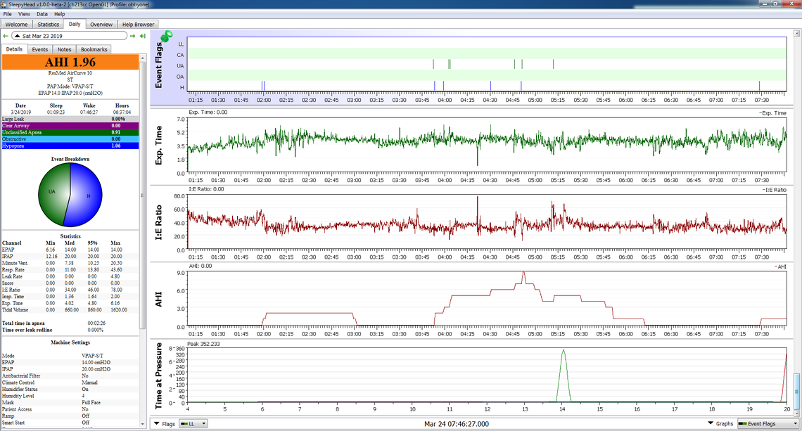802x431 pixels.
Task: Open the date calendar button Sat Mar 23 2019
Action: pos(70,36)
